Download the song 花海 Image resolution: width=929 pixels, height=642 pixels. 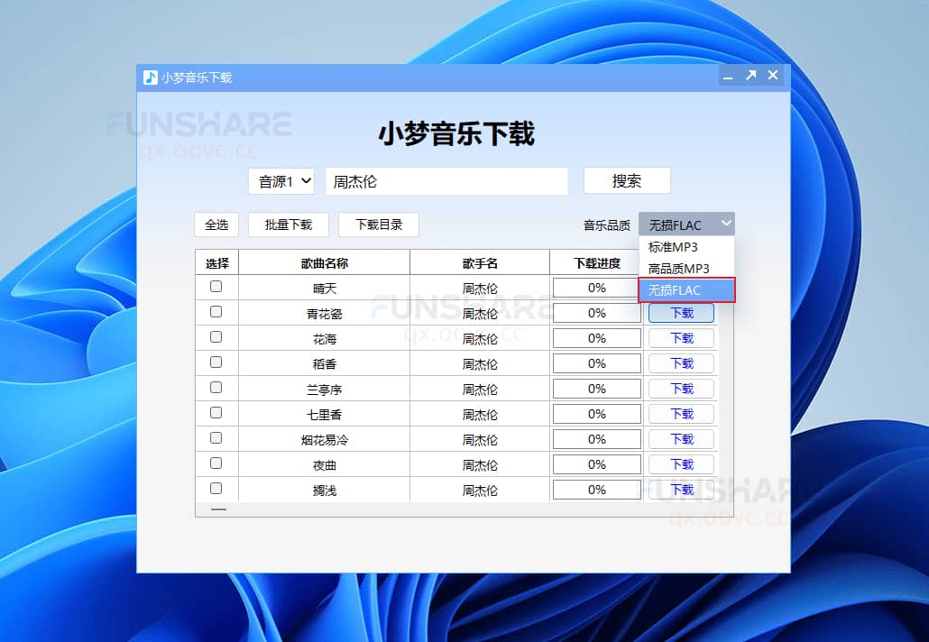681,337
